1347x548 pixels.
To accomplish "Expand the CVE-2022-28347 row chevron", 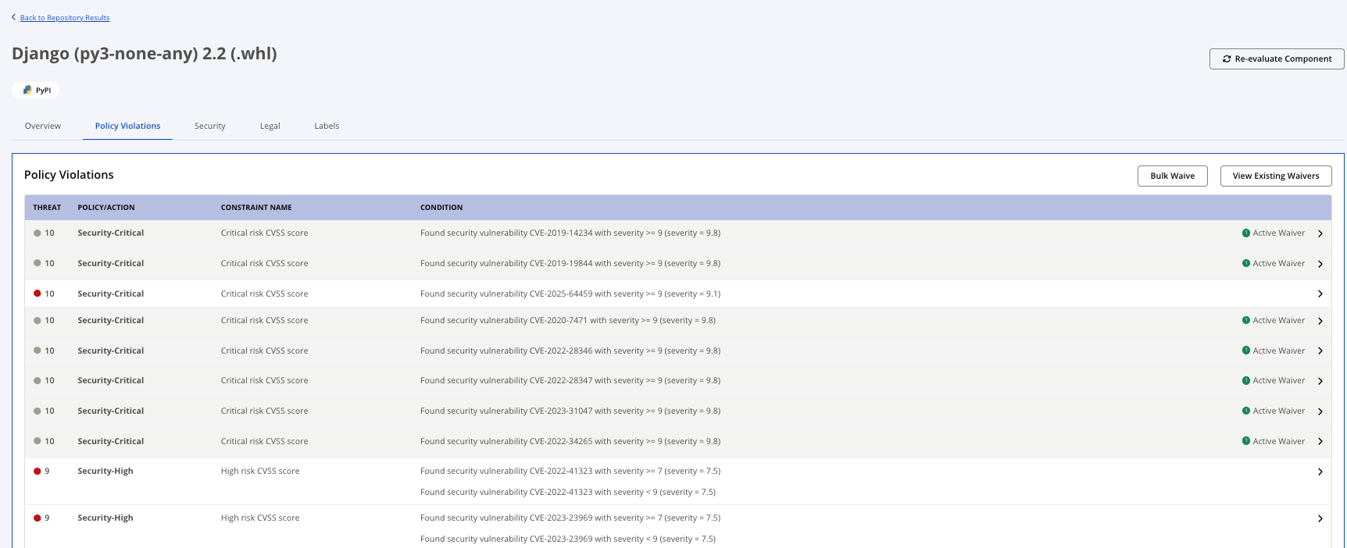I will click(x=1320, y=381).
